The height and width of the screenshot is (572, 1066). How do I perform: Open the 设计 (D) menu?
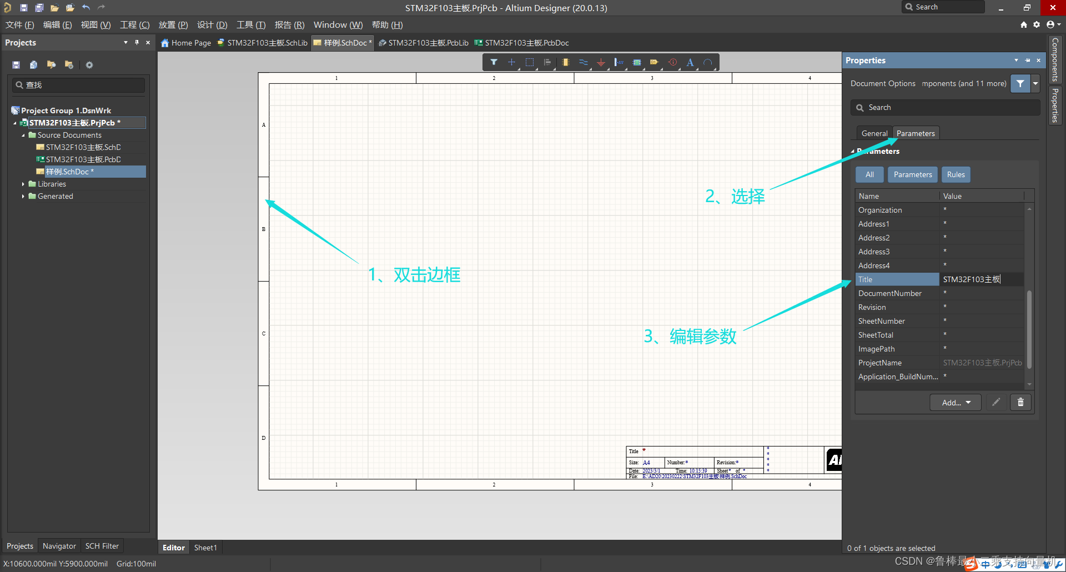212,25
